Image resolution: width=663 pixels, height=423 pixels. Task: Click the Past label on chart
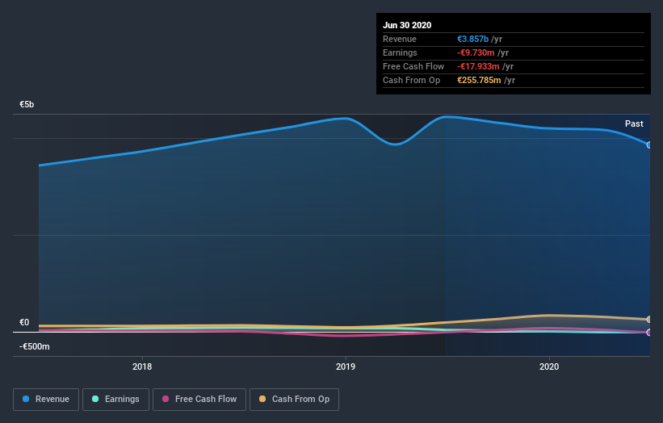(x=634, y=124)
